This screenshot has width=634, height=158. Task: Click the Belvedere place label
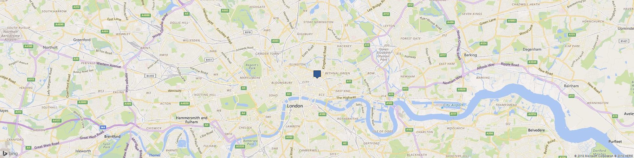pos(536,130)
